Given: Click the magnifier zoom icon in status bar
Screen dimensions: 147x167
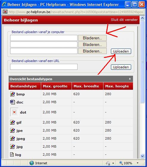Looking at the screenshot, I should [x=121, y=163].
